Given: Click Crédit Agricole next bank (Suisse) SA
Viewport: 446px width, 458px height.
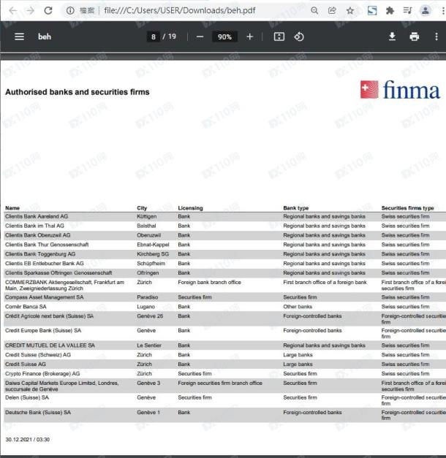Looking at the screenshot, I should tap(49, 316).
